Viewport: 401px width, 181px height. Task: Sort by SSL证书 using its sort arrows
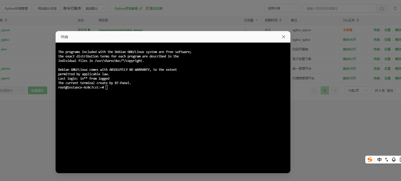(x=358, y=20)
